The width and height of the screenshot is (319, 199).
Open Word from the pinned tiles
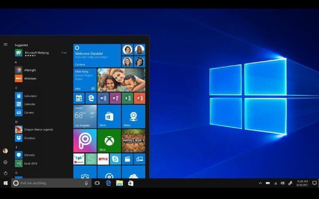(x=103, y=98)
